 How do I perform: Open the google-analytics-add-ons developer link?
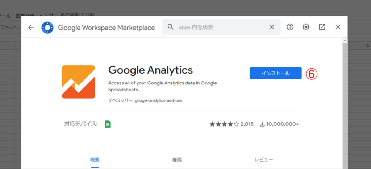[x=158, y=100]
